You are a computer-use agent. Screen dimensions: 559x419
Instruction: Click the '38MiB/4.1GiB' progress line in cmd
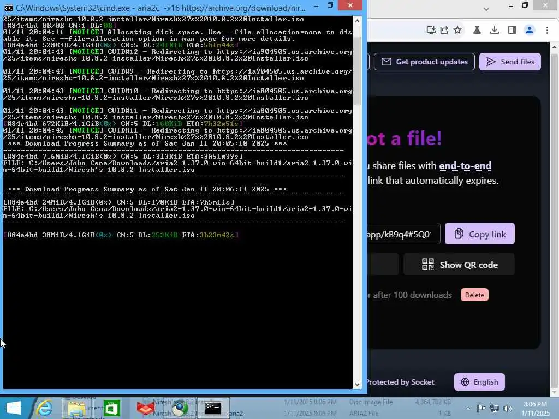click(121, 235)
